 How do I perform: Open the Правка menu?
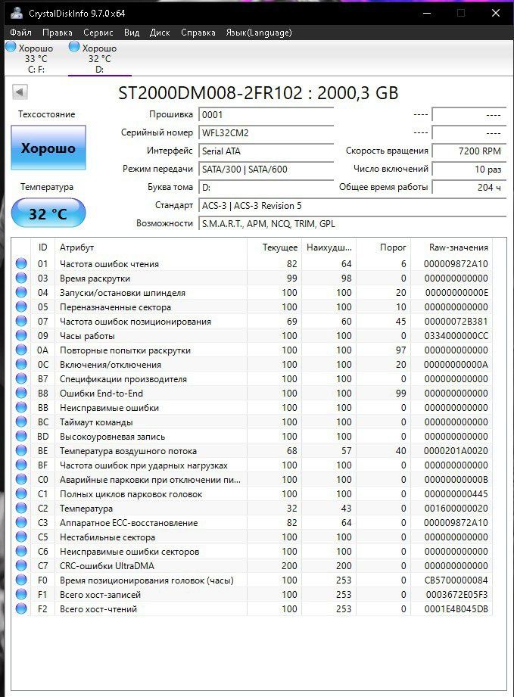(x=58, y=33)
